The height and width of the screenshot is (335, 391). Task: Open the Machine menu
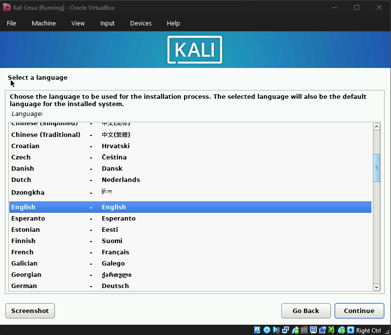[44, 23]
